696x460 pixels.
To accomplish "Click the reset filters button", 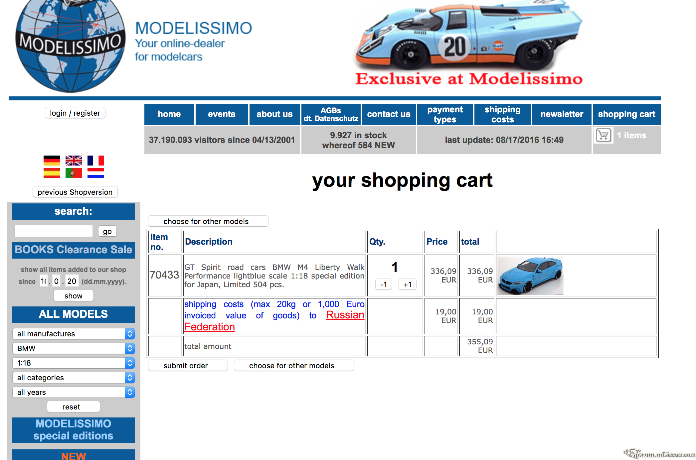I will pyautogui.click(x=74, y=407).
